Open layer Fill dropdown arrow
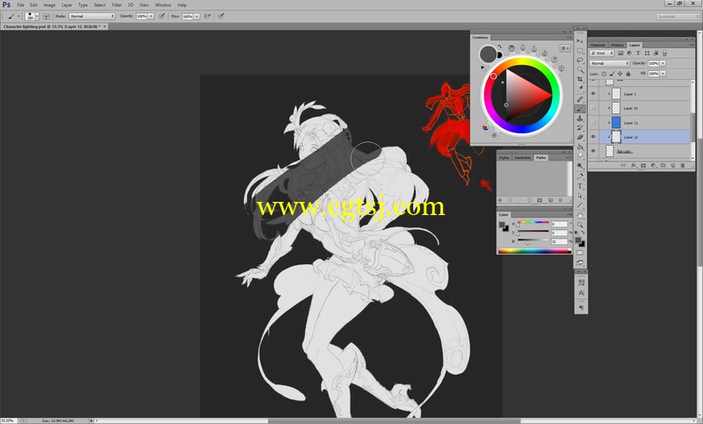703x424 pixels. pyautogui.click(x=663, y=74)
